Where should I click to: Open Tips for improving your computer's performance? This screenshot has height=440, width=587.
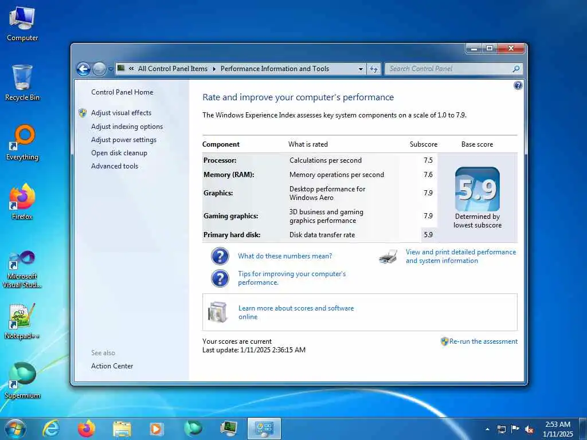click(x=292, y=278)
